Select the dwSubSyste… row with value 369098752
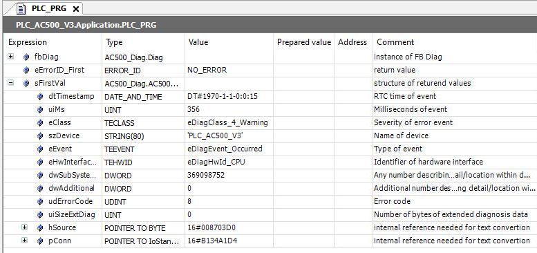Screen dimensions: 537x253 tap(270, 176)
